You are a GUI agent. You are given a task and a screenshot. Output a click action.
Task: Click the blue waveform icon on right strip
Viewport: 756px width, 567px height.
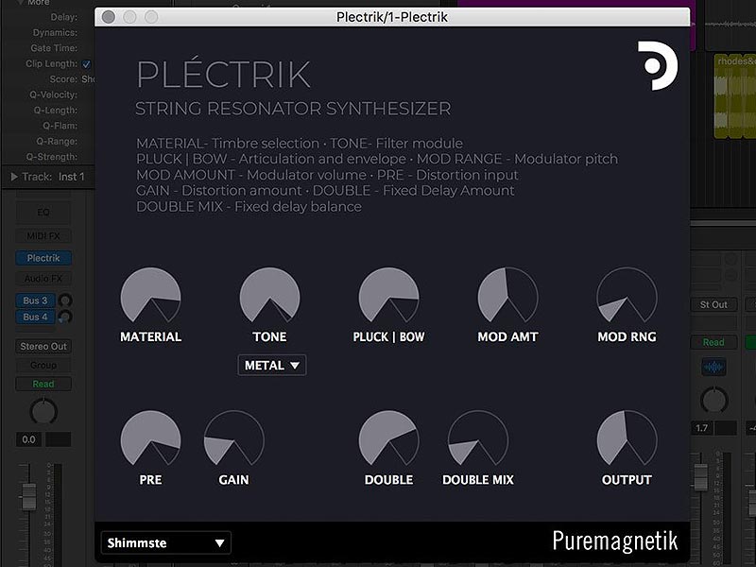click(x=713, y=367)
